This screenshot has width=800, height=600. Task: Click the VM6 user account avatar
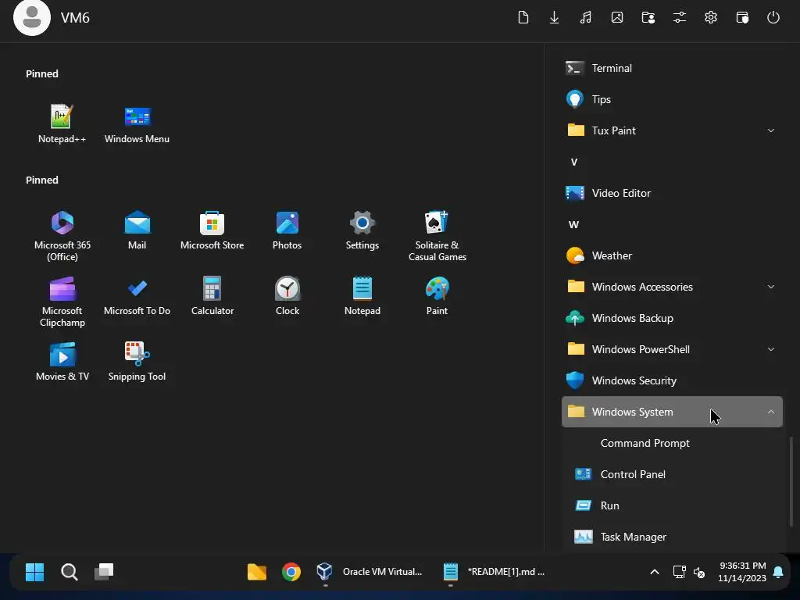tap(31, 17)
